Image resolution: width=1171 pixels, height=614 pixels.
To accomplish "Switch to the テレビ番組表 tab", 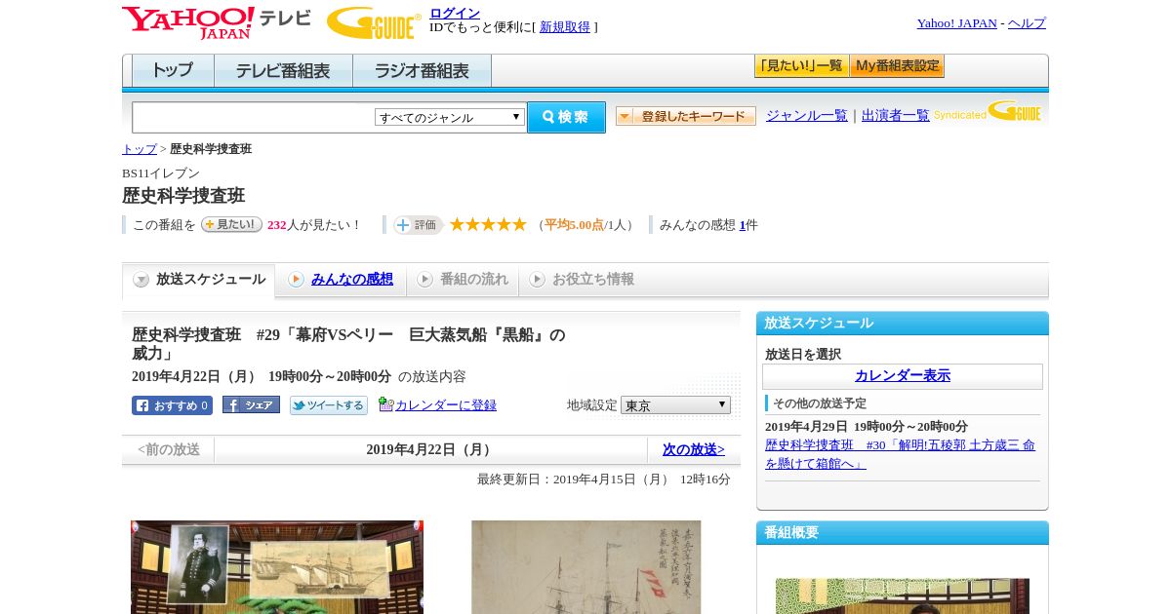I will [x=283, y=71].
